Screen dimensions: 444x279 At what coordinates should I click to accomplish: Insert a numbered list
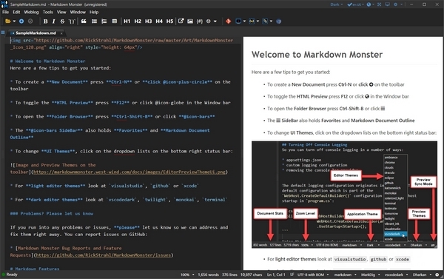coord(104,21)
